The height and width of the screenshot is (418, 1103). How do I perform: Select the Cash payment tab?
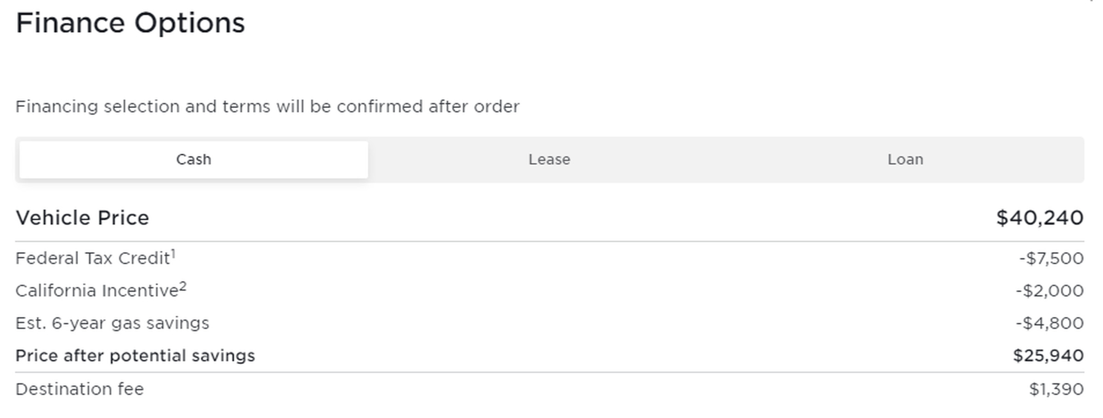pos(193,159)
